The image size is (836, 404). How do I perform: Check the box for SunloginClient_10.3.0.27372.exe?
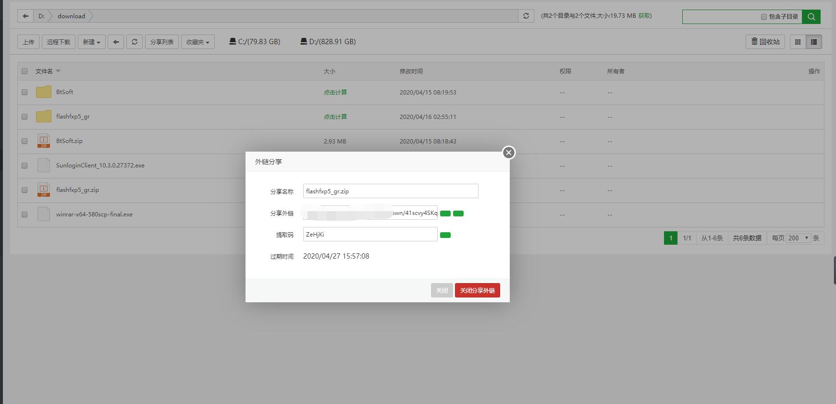point(25,166)
